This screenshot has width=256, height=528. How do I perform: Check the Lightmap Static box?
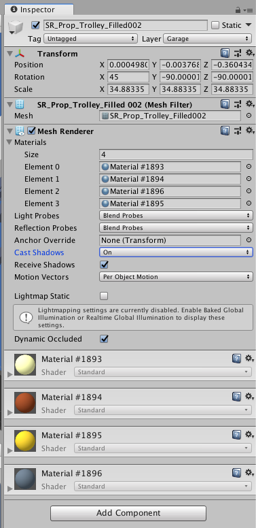104,297
